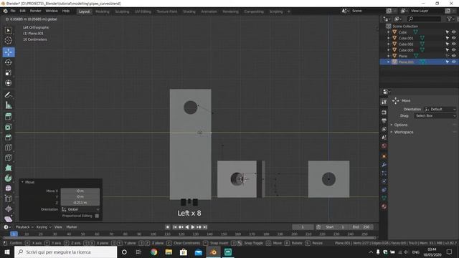Select the Edge Slide tool

(x=9, y=199)
